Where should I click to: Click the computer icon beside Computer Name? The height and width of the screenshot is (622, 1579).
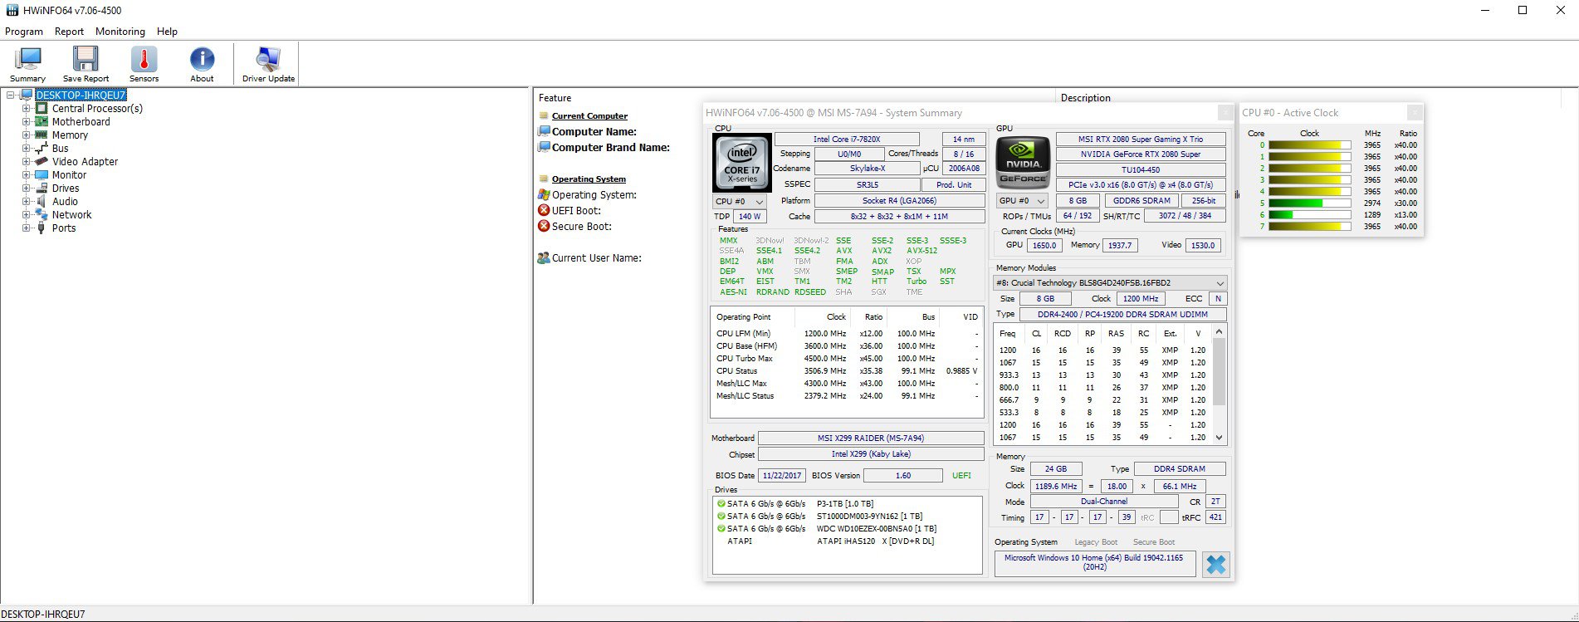(544, 131)
